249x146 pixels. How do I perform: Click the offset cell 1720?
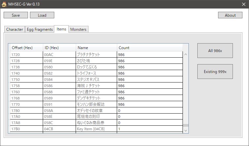(x=27, y=55)
